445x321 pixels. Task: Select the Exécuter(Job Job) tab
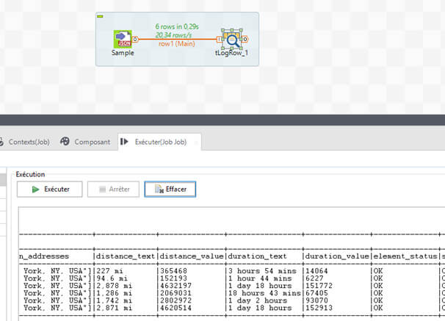pyautogui.click(x=159, y=142)
